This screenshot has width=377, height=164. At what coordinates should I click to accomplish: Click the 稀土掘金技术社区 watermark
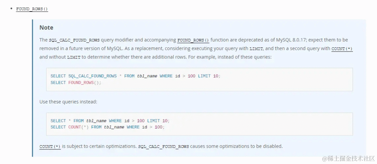[348, 158]
